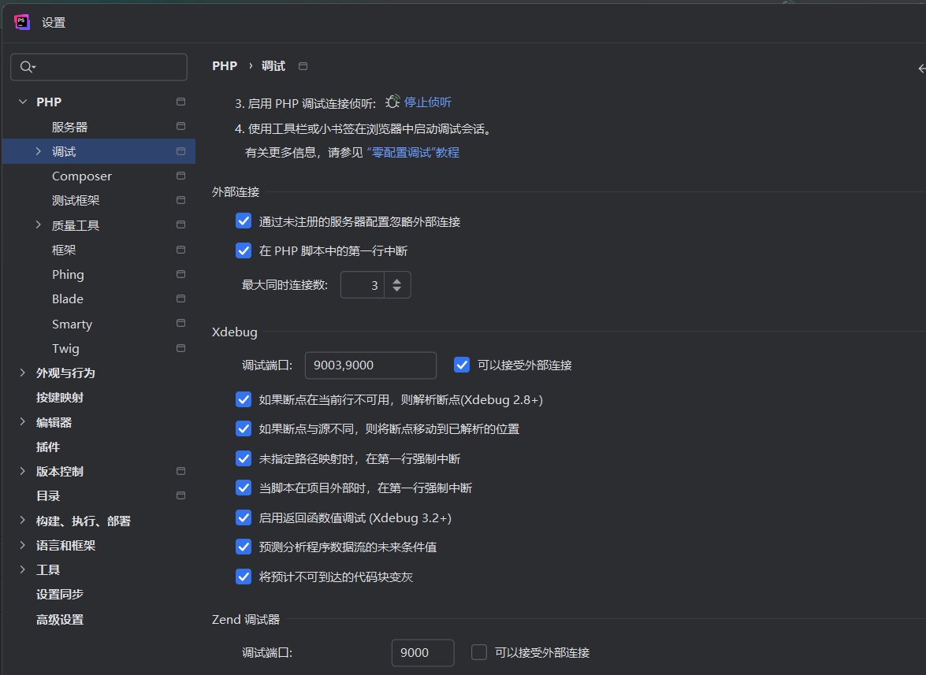Click the project-level icon next to Twig
The image size is (926, 675).
(180, 348)
